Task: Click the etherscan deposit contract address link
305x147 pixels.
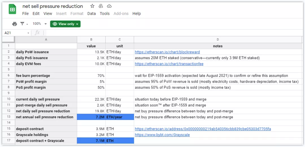Action: (203, 129)
